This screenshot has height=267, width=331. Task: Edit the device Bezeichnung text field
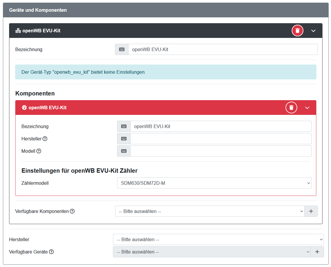(223, 49)
